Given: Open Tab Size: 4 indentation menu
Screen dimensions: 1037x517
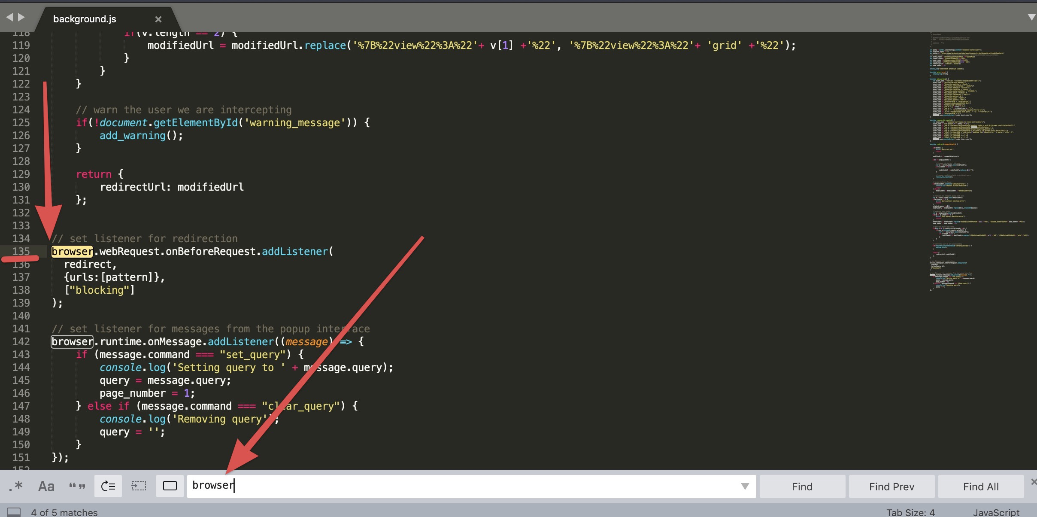Looking at the screenshot, I should 910,512.
